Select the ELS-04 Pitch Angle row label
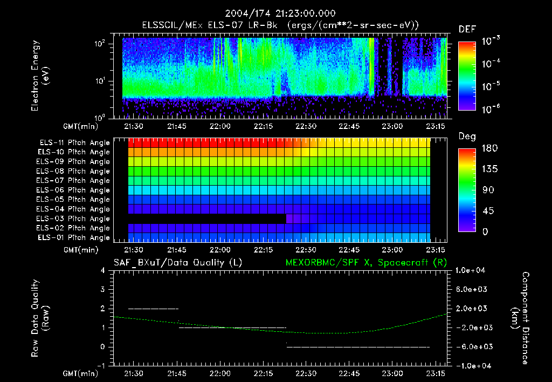This screenshot has height=382, width=552. (x=73, y=209)
